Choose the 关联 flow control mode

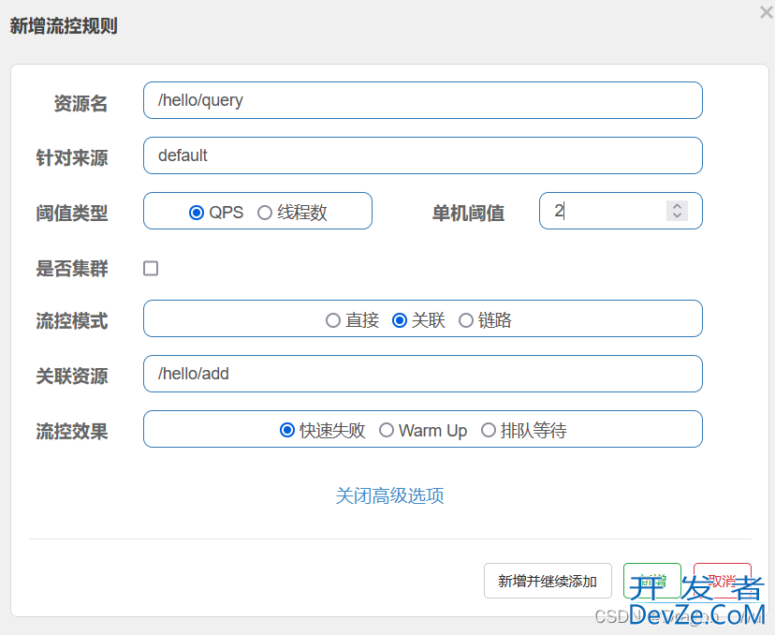coord(400,320)
